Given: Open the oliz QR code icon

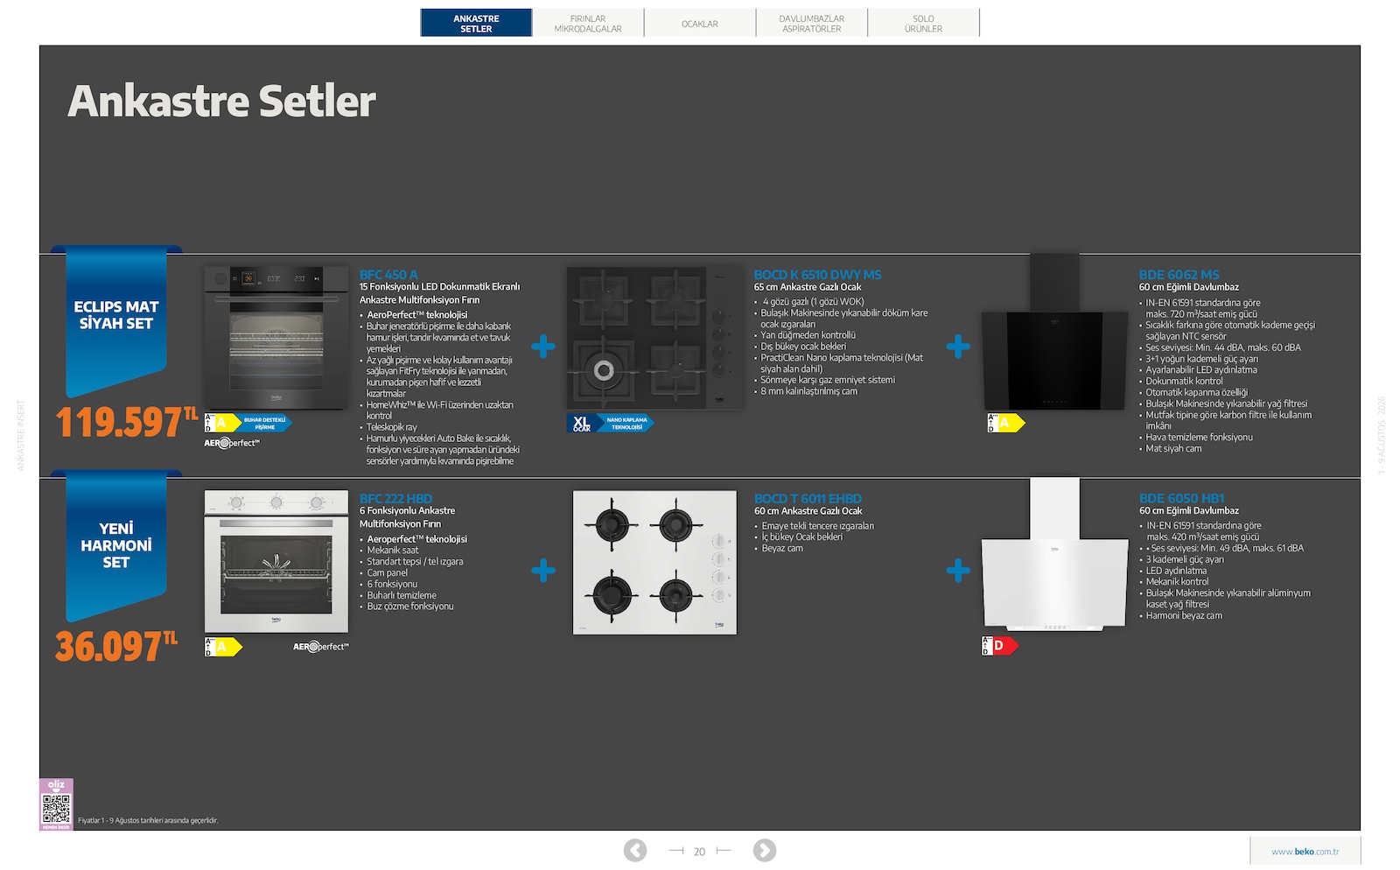Looking at the screenshot, I should (x=56, y=804).
